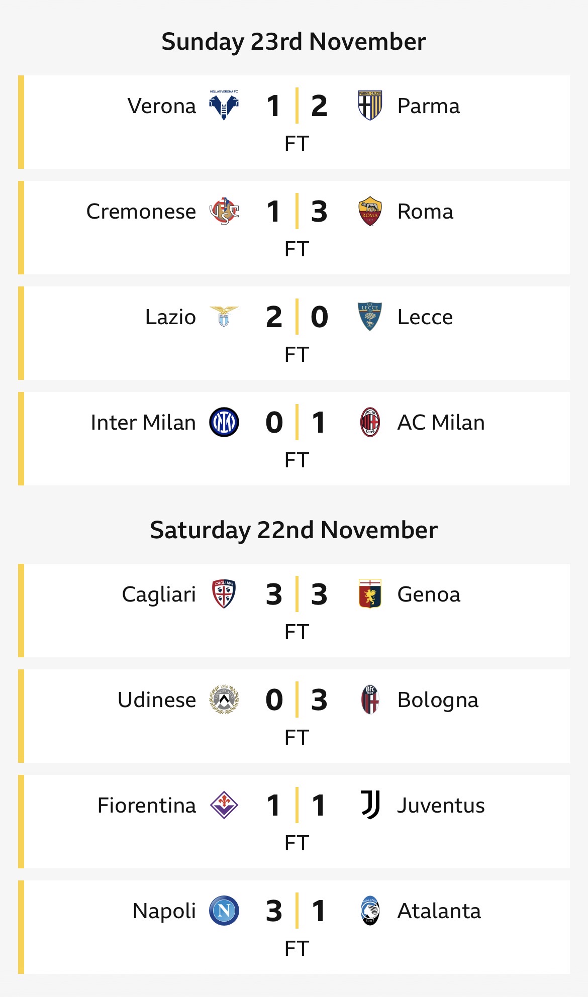588x997 pixels.
Task: Click the Inter Milan round badge
Action: coord(224,422)
